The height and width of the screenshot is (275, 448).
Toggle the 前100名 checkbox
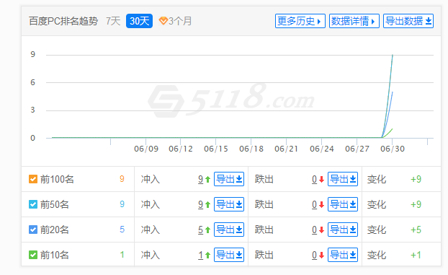(x=33, y=179)
